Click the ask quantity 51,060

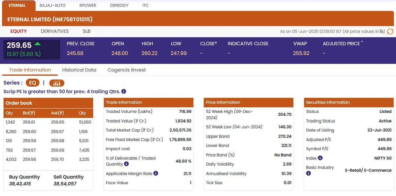[x=85, y=122]
